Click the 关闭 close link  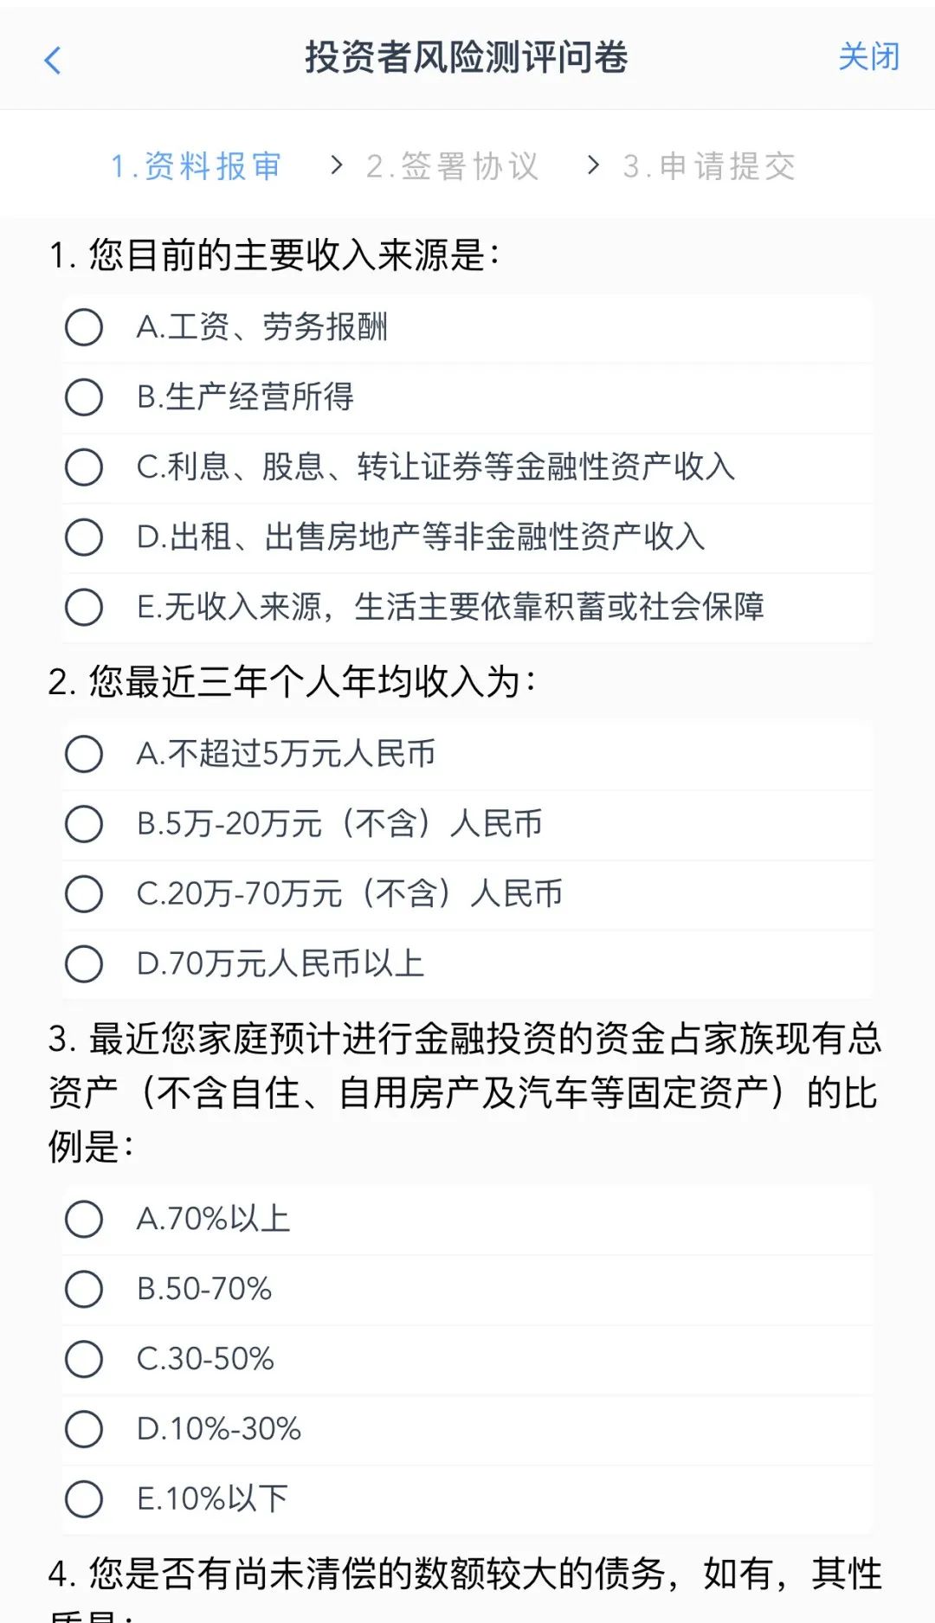coord(868,57)
